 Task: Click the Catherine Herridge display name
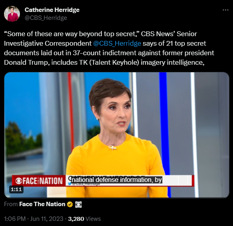coord(52,10)
